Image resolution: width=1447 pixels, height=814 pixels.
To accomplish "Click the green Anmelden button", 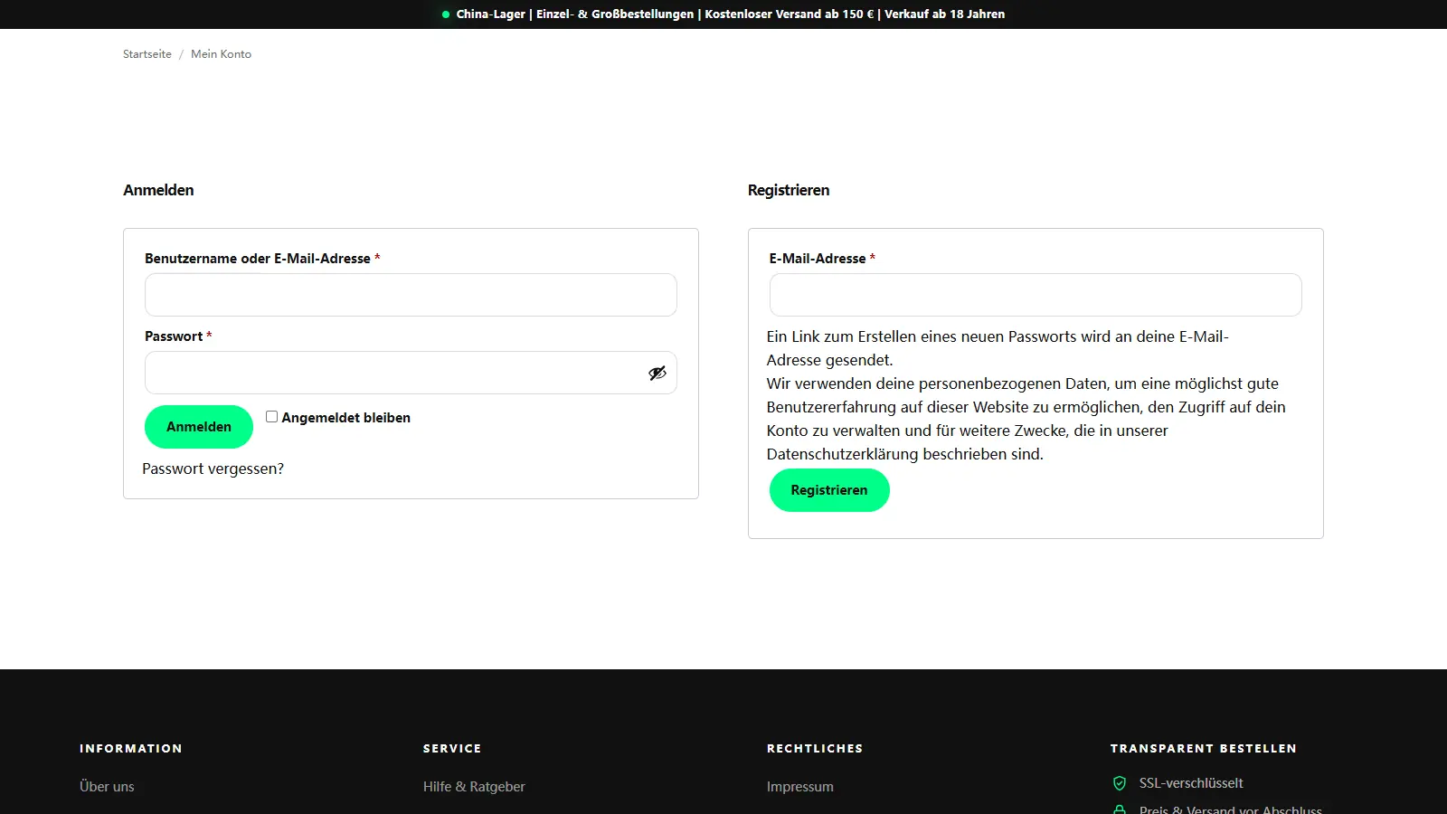I will [x=199, y=427].
